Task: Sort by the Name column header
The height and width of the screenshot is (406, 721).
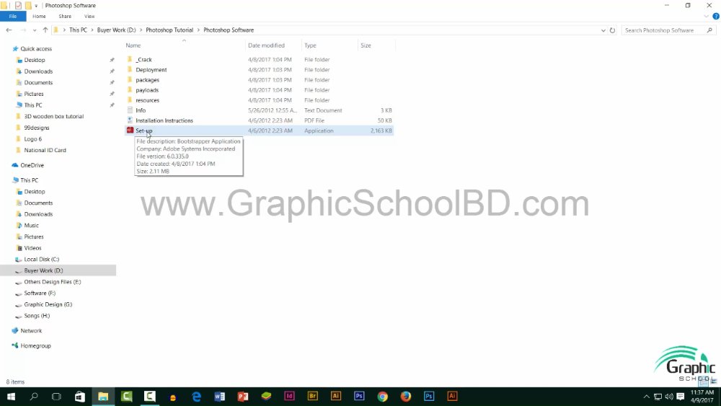Action: click(133, 45)
